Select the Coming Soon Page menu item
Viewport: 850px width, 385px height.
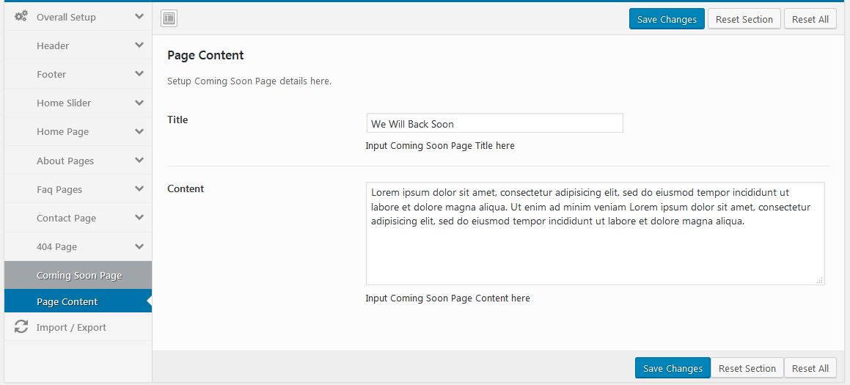coord(79,276)
